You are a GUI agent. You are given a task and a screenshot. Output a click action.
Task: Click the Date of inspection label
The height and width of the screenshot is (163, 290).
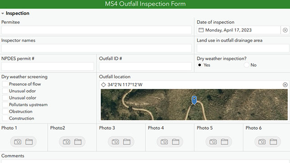215,22
